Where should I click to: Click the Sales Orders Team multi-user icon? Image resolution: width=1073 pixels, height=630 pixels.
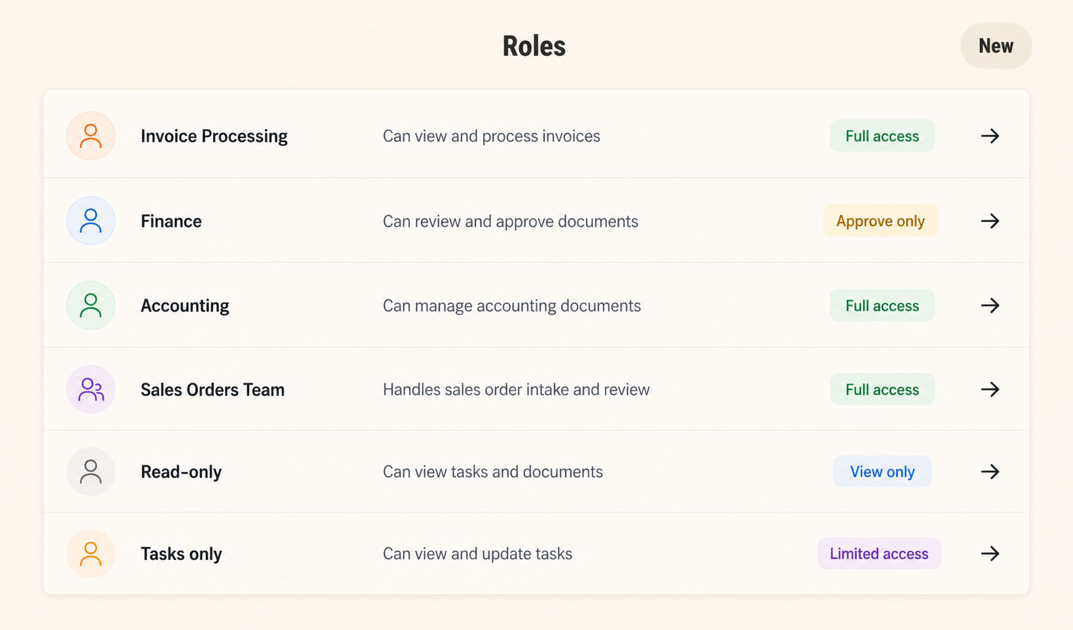[90, 389]
